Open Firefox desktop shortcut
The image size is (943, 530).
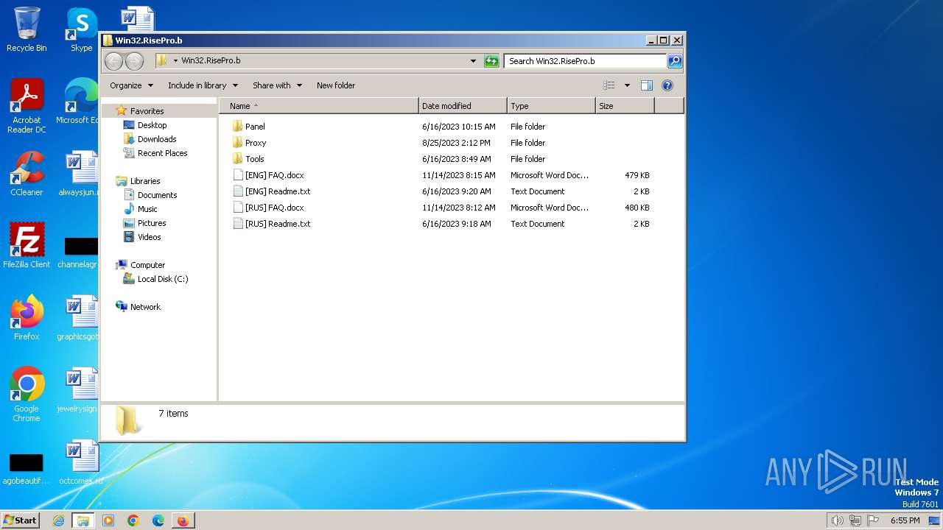tap(27, 318)
